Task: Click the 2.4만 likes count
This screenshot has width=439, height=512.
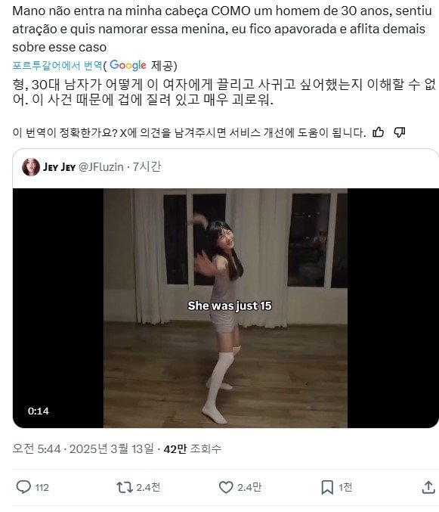Action: click(249, 487)
